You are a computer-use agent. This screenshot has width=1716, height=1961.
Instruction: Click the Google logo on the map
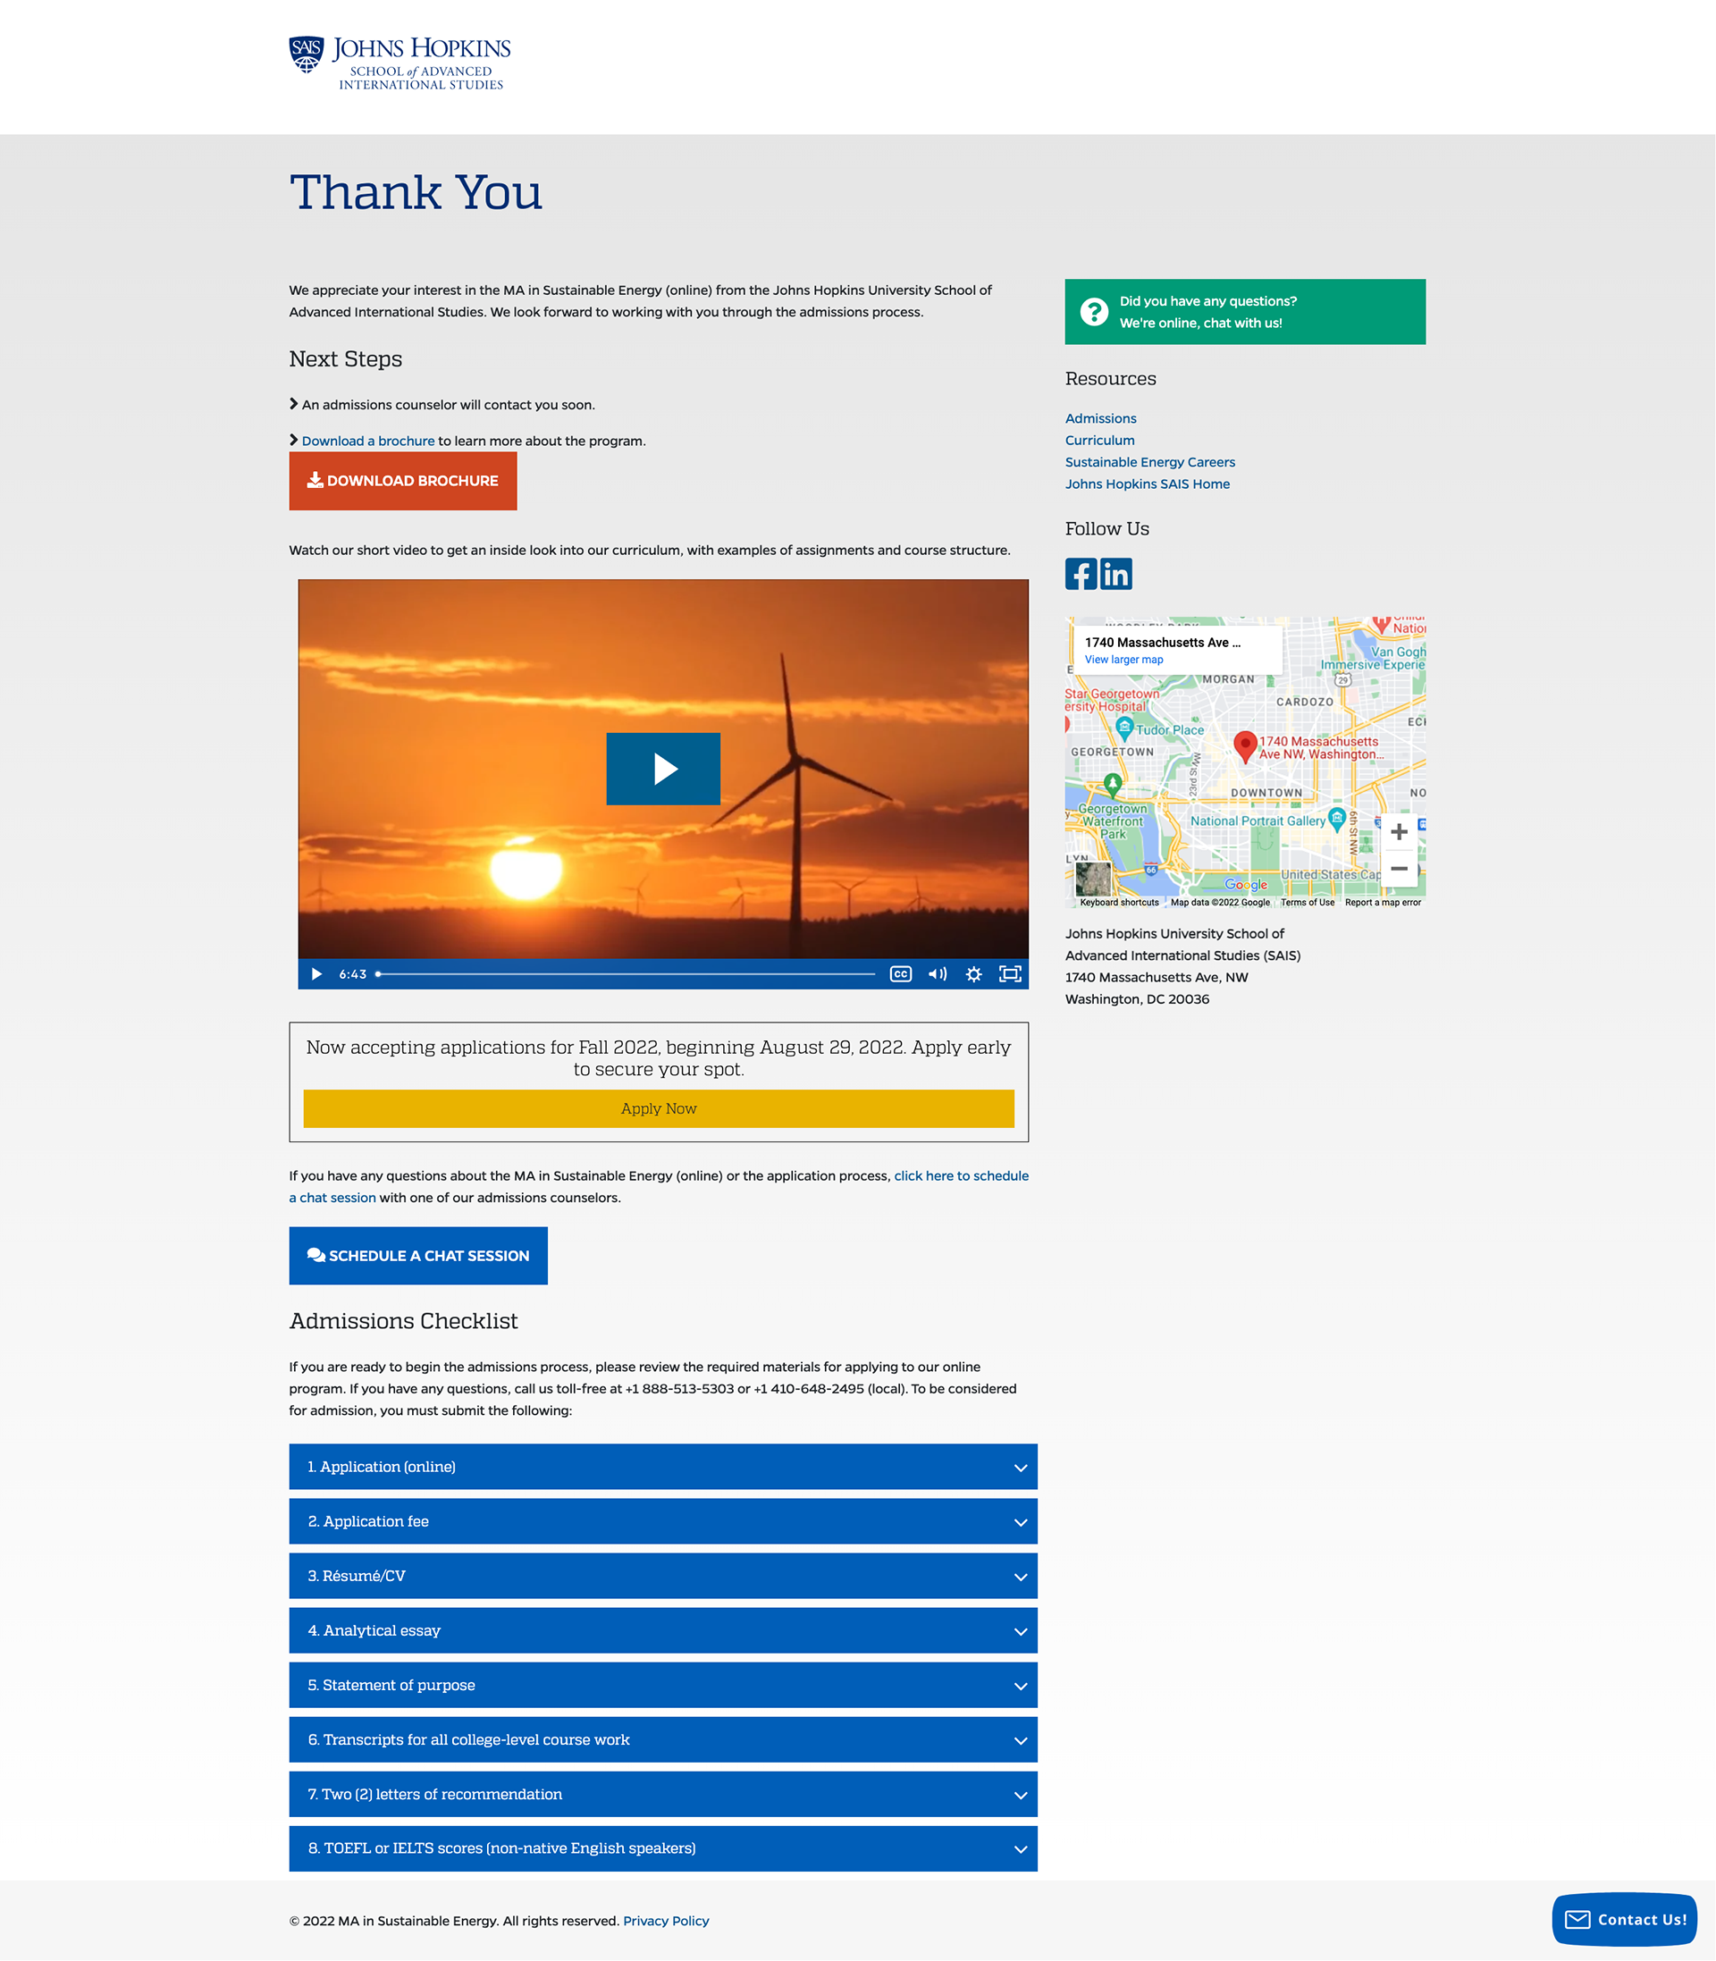click(x=1246, y=885)
